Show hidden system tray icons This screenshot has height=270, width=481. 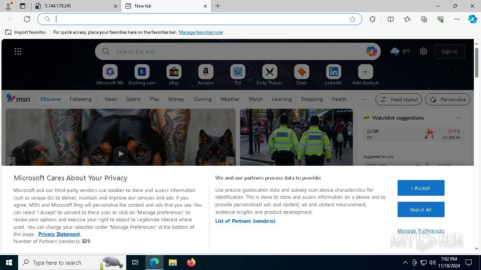tap(405, 262)
